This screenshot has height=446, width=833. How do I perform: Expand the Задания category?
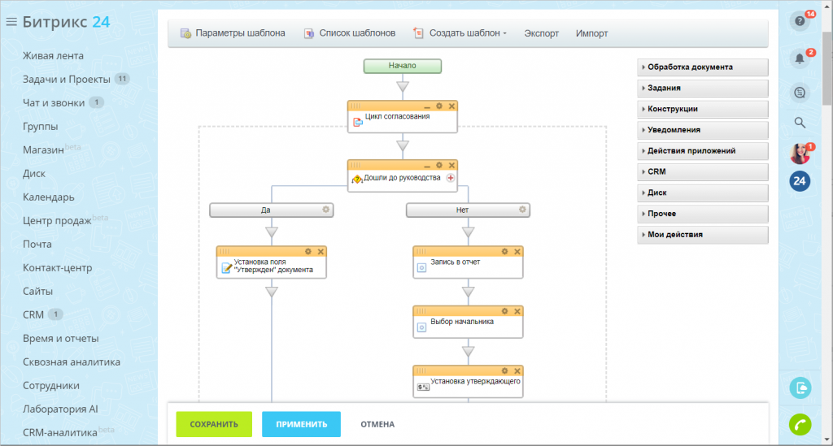702,88
